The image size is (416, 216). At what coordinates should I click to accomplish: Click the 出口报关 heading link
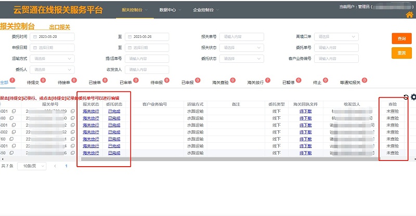(60, 27)
